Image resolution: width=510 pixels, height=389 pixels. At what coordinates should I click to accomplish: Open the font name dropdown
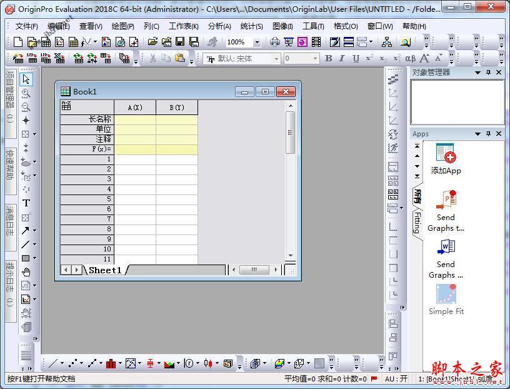(x=276, y=59)
